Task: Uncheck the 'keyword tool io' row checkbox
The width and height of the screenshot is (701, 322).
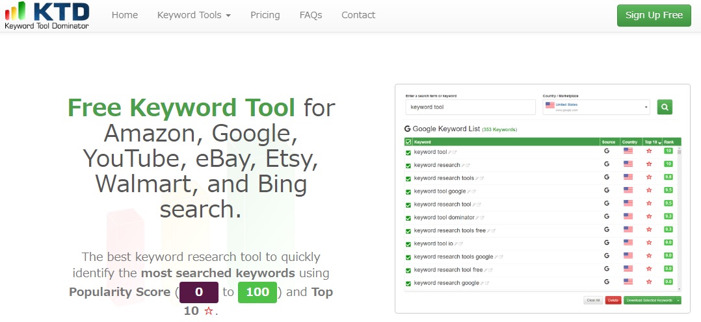Action: 408,244
